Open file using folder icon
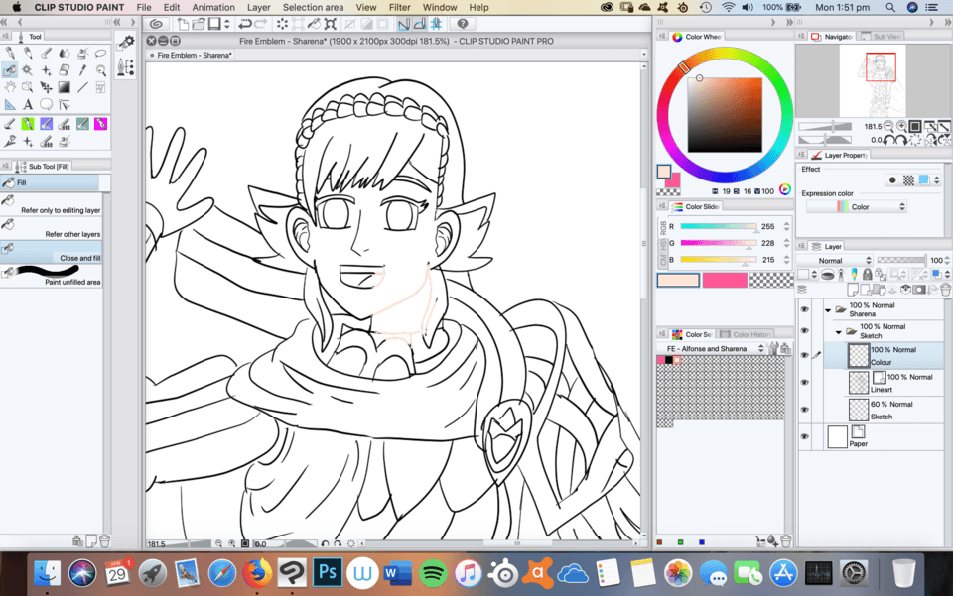Screen dimensions: 953x596 pyautogui.click(x=199, y=24)
